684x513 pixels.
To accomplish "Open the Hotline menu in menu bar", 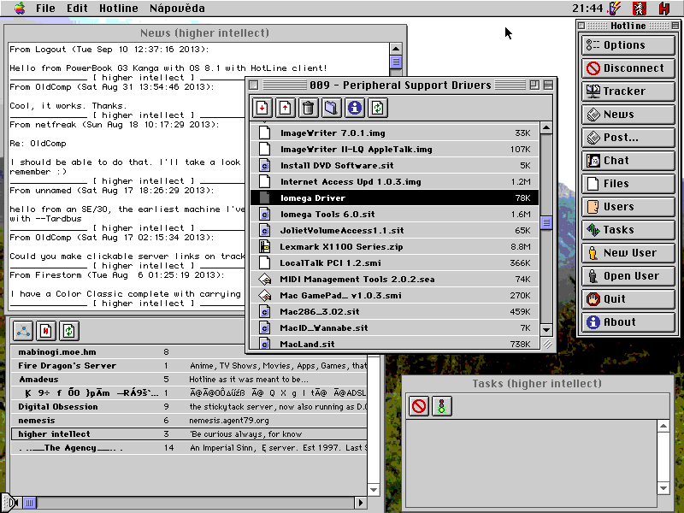I will pyautogui.click(x=119, y=8).
